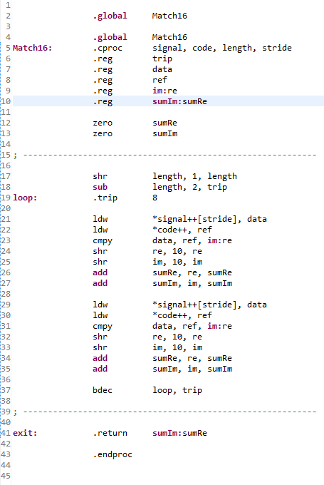Click the cmpy instruction on line 31
Image resolution: width=324 pixels, height=485 pixels.
click(x=103, y=327)
